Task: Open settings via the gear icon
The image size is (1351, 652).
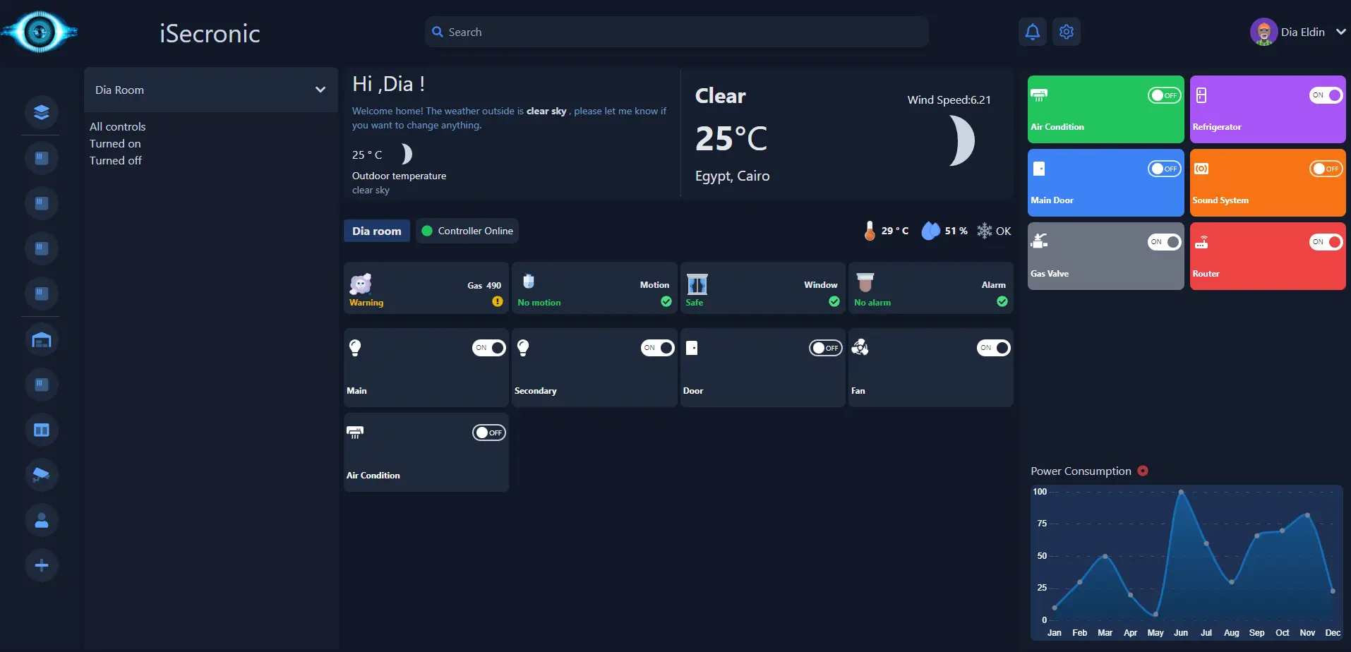Action: click(1066, 31)
